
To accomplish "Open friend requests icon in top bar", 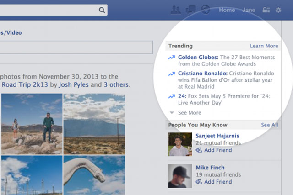I will coord(176,10).
